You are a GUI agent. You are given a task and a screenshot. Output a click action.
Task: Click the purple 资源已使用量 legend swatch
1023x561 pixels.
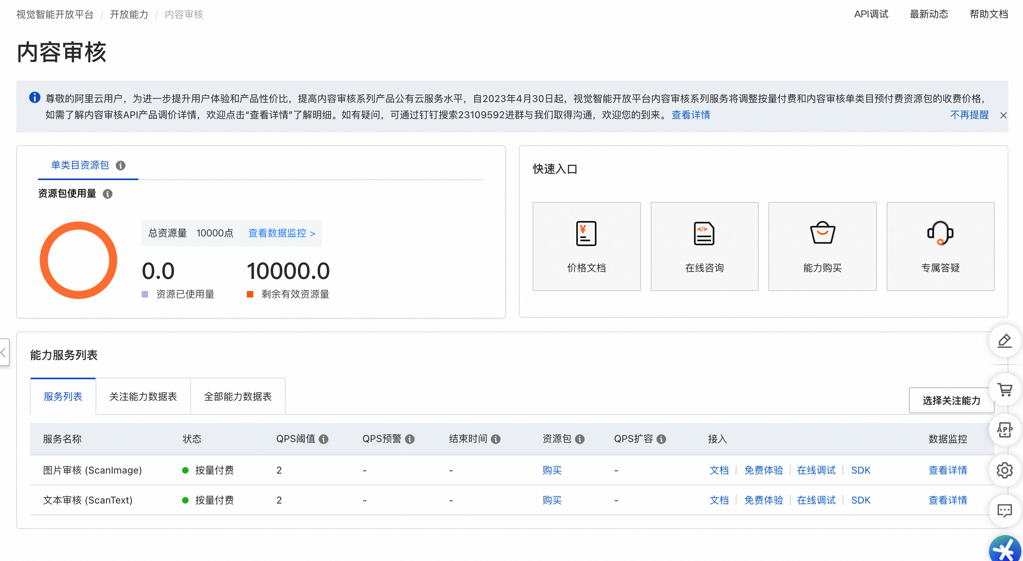point(145,294)
